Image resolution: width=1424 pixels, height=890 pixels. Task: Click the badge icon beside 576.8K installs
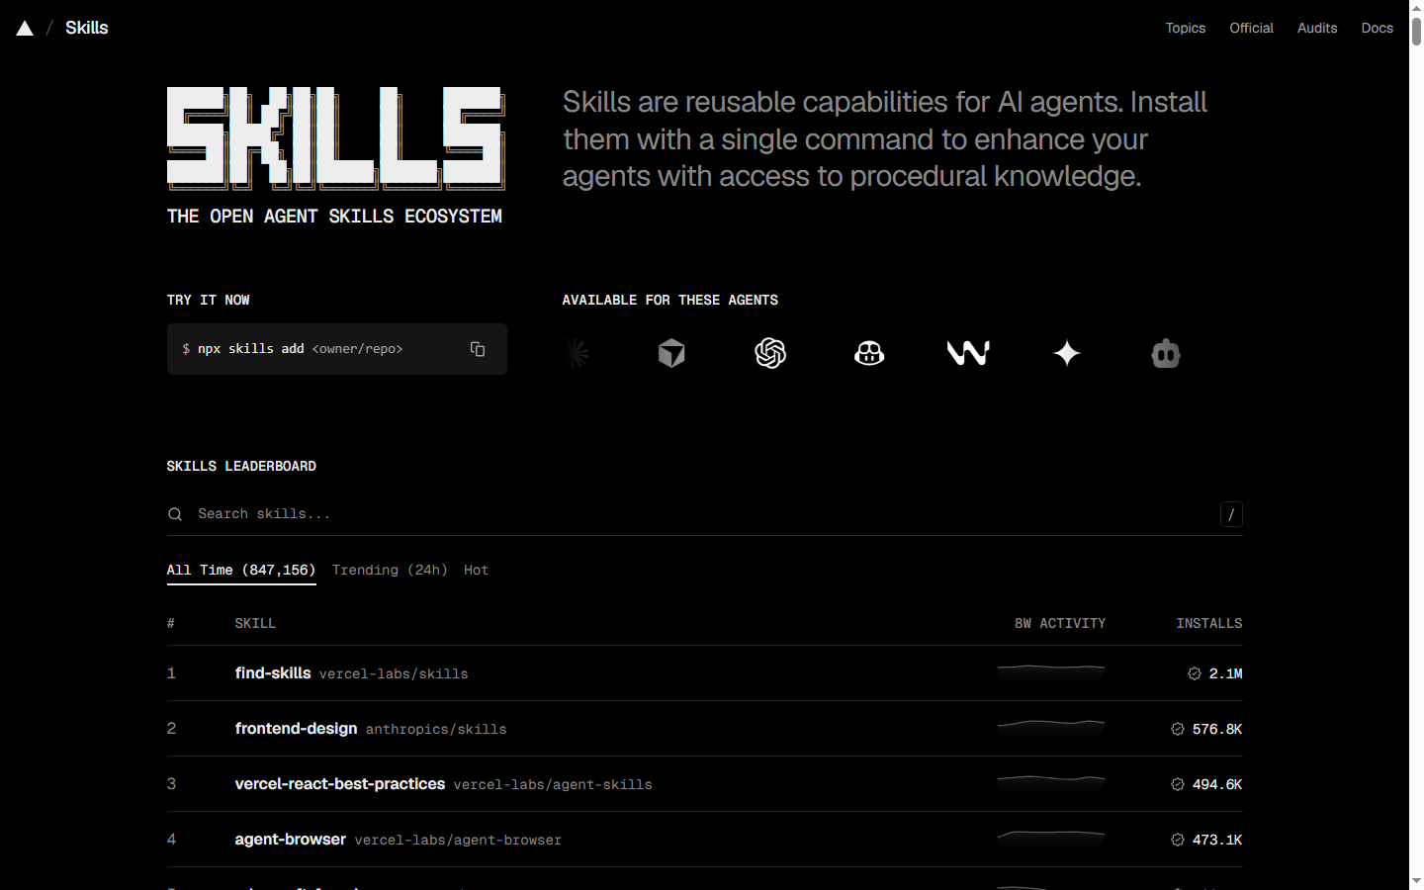1178,729
